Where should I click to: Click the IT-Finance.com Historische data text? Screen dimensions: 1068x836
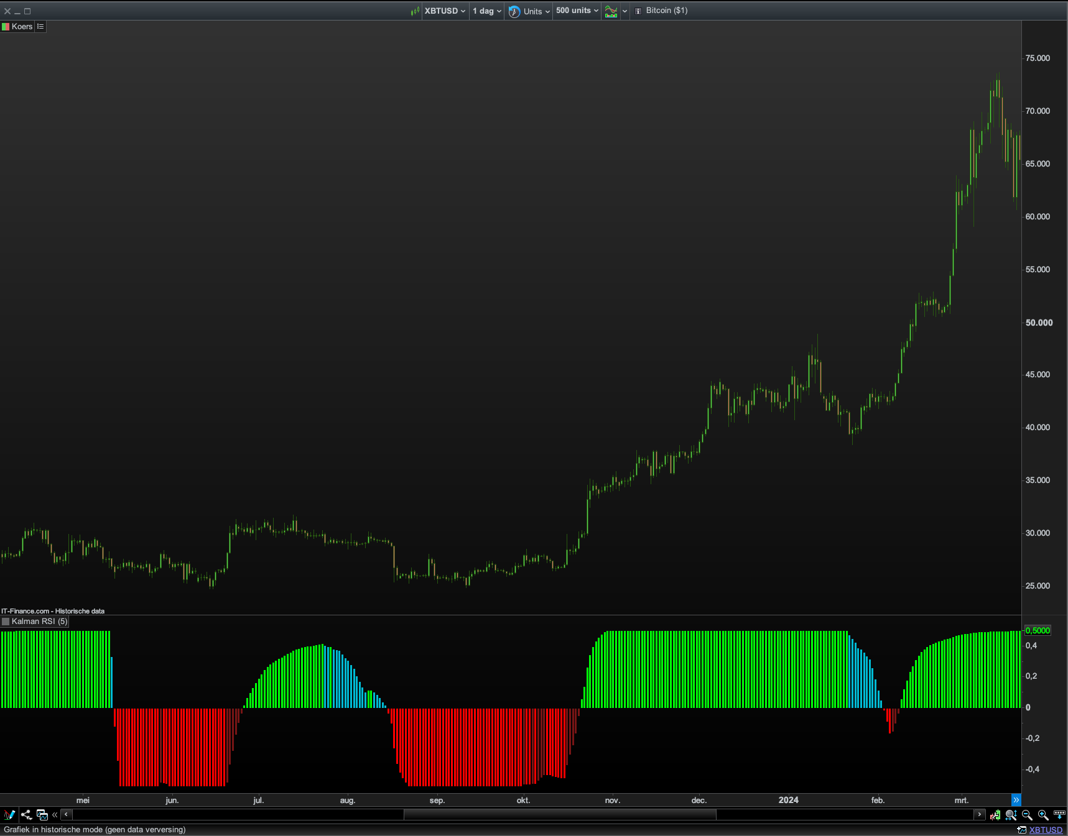53,611
